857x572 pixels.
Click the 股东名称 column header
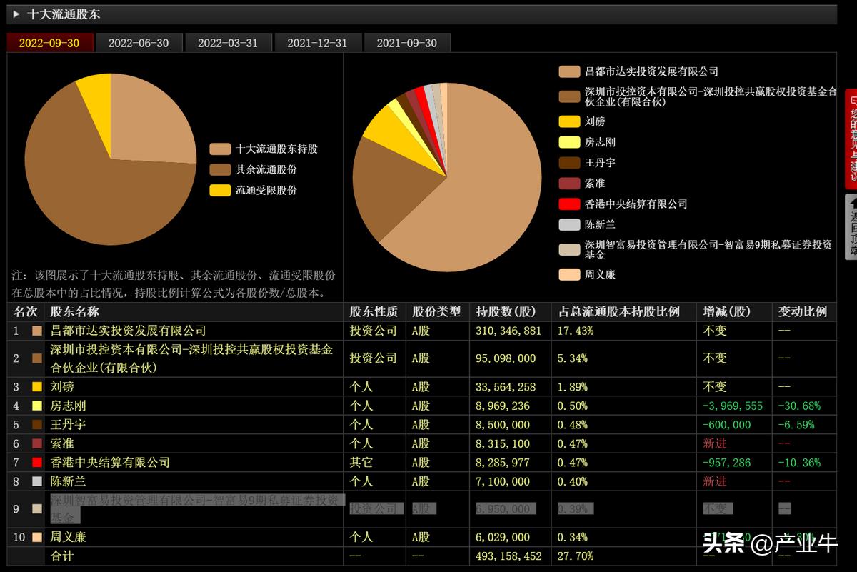(75, 312)
